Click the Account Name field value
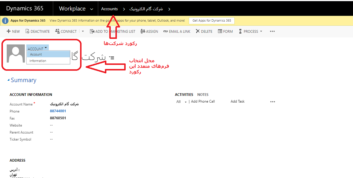This screenshot has width=353, height=178. pyautogui.click(x=64, y=104)
